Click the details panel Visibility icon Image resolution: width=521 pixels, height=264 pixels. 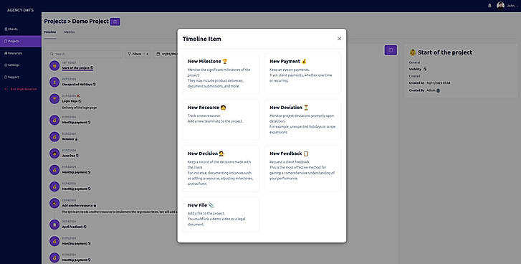(x=425, y=69)
